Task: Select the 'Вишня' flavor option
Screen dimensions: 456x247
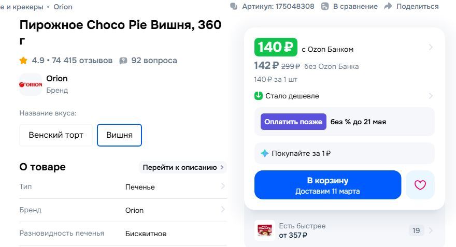Action: click(x=119, y=135)
